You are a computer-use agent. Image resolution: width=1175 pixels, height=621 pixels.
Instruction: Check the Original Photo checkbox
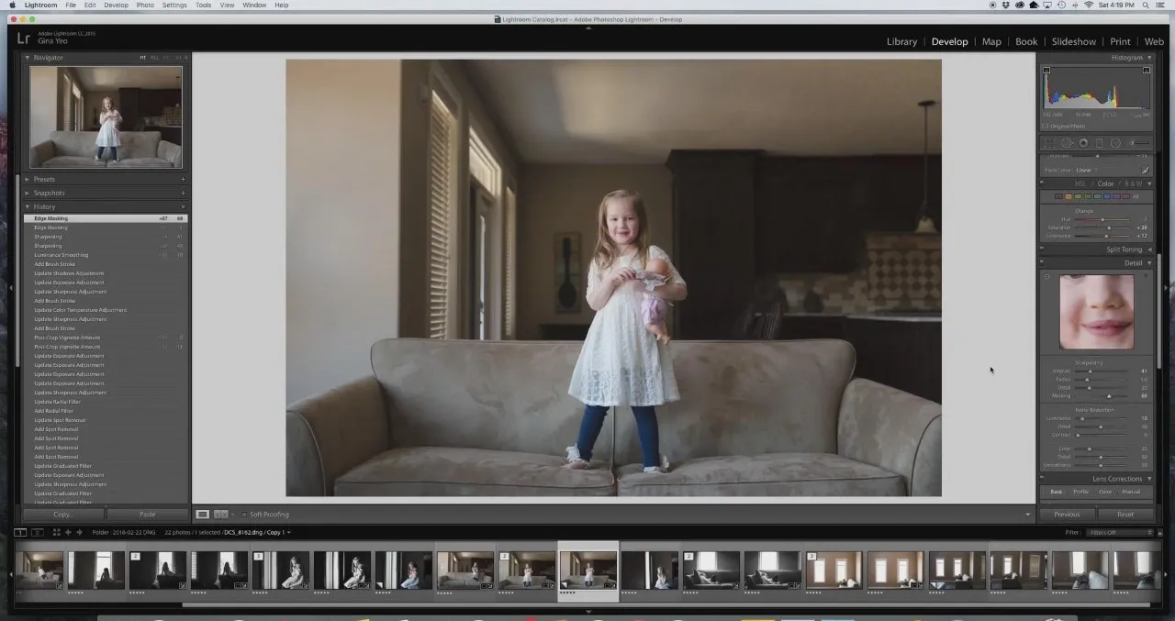pos(1045,126)
